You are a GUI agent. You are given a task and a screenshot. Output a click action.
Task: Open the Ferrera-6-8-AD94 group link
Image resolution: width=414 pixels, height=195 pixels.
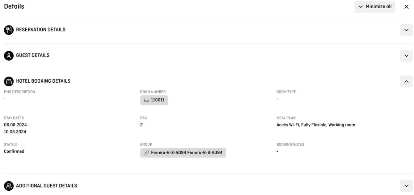pyautogui.click(x=183, y=153)
